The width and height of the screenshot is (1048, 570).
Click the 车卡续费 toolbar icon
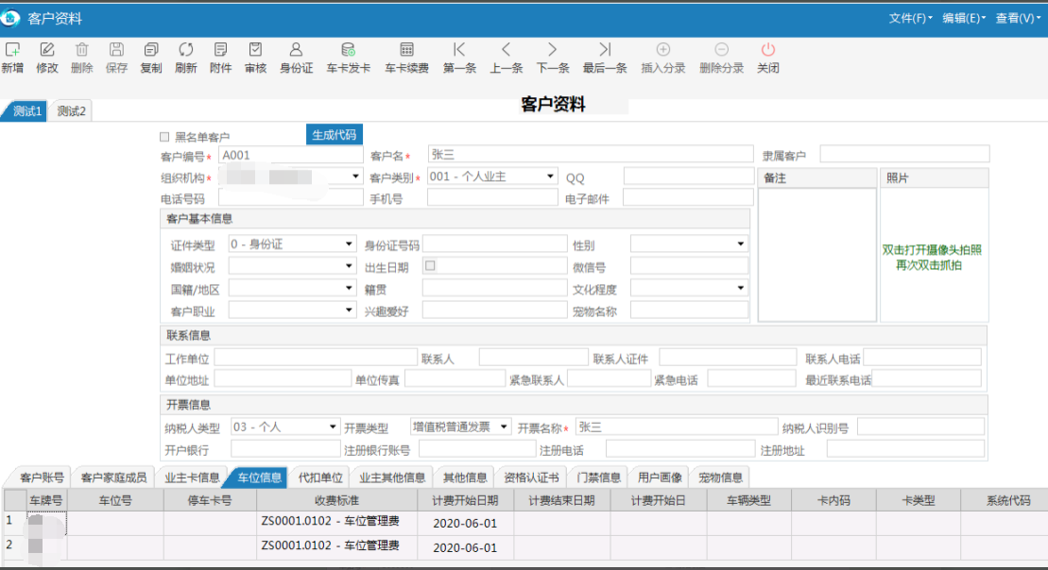click(406, 50)
